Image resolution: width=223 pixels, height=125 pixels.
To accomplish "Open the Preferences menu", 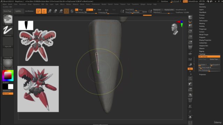I will 96,4.
